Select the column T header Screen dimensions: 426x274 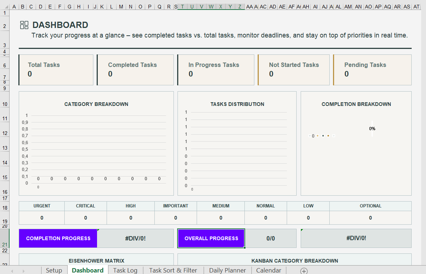tap(182, 7)
